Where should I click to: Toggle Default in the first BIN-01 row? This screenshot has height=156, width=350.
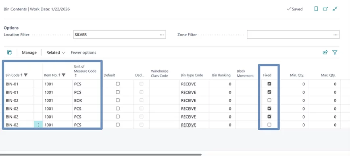point(118,84)
